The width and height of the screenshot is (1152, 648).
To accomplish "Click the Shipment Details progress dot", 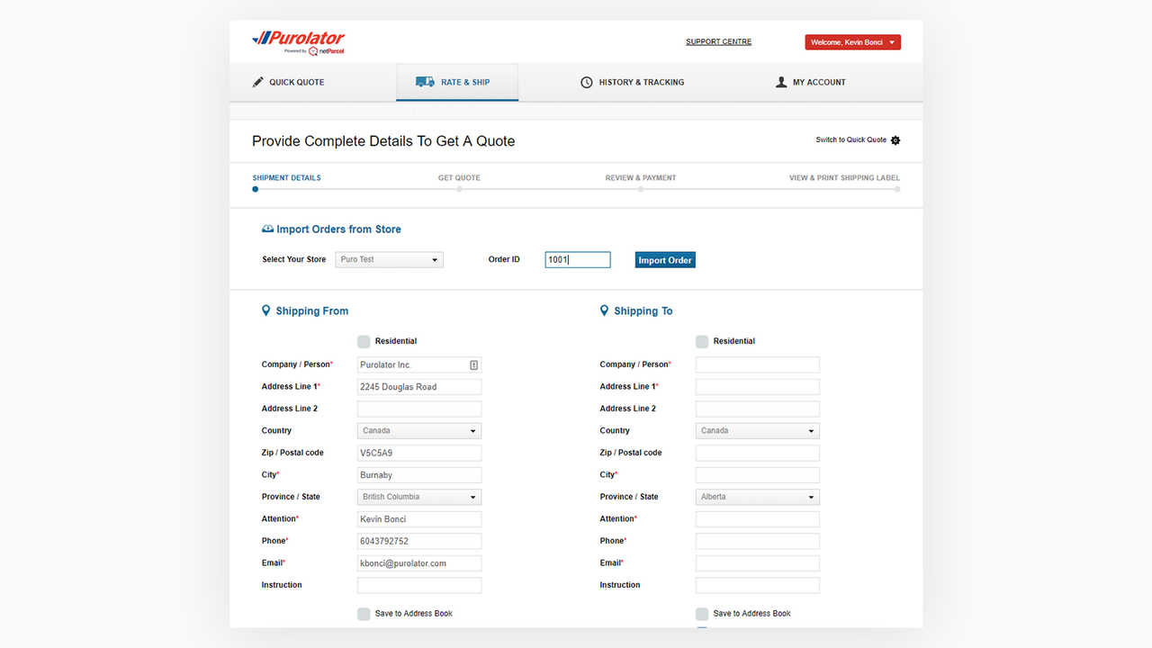I will (x=256, y=189).
